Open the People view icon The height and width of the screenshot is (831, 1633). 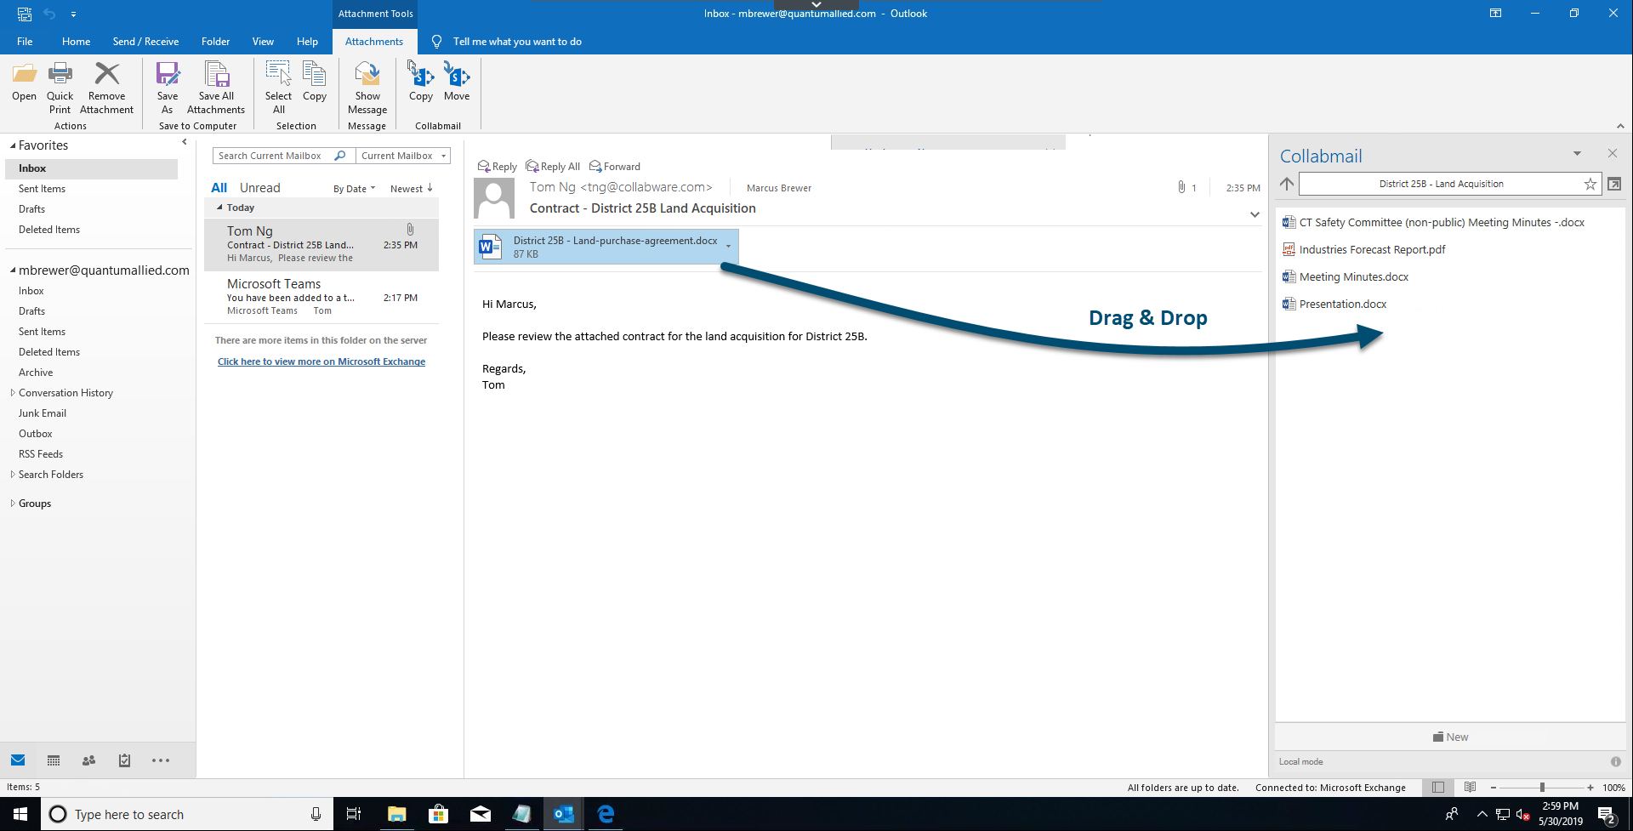click(88, 760)
